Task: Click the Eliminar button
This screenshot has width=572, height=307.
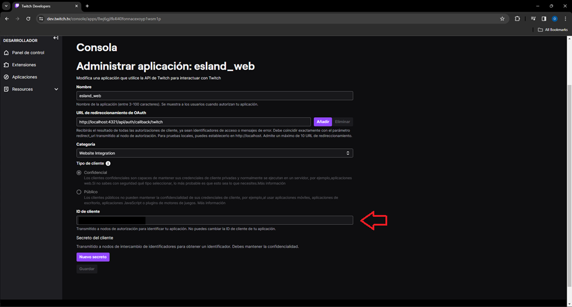Action: 342,122
